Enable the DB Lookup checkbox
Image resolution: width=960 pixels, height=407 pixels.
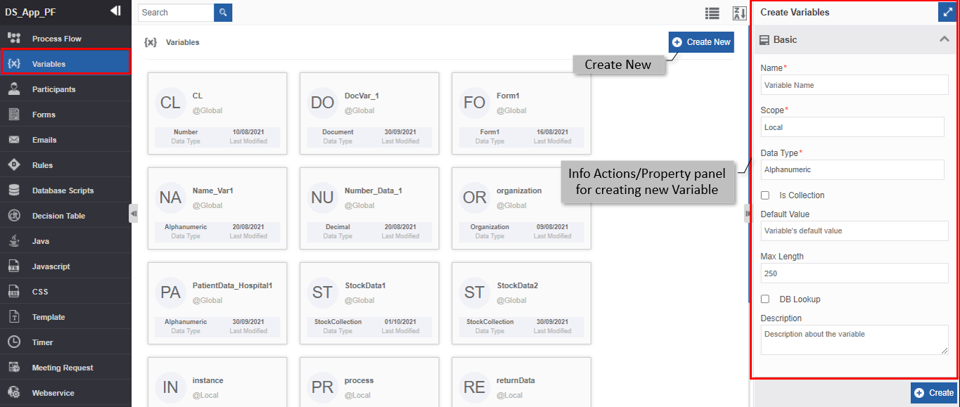point(765,299)
